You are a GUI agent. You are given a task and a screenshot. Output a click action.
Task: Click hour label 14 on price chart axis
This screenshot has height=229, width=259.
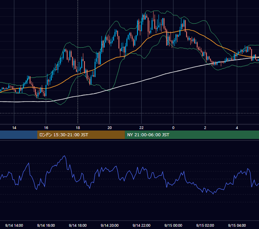[14, 128]
